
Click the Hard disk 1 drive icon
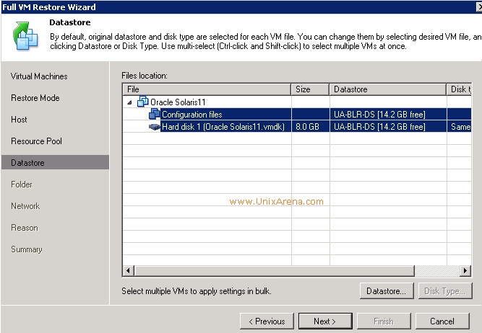tap(155, 127)
